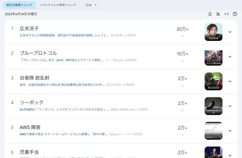The height and width of the screenshot is (158, 242).
Task: Click the trend title リーボック
Action: click(x=32, y=102)
